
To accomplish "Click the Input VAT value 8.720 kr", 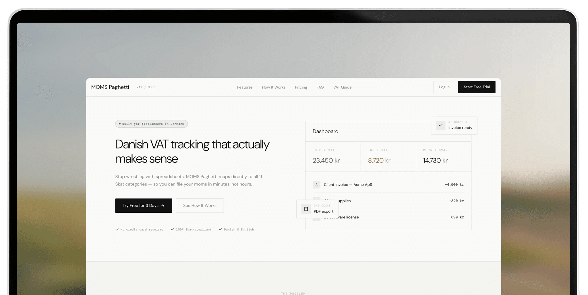I will tap(379, 161).
